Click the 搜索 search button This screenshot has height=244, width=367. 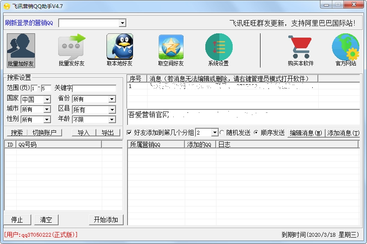click(x=17, y=133)
